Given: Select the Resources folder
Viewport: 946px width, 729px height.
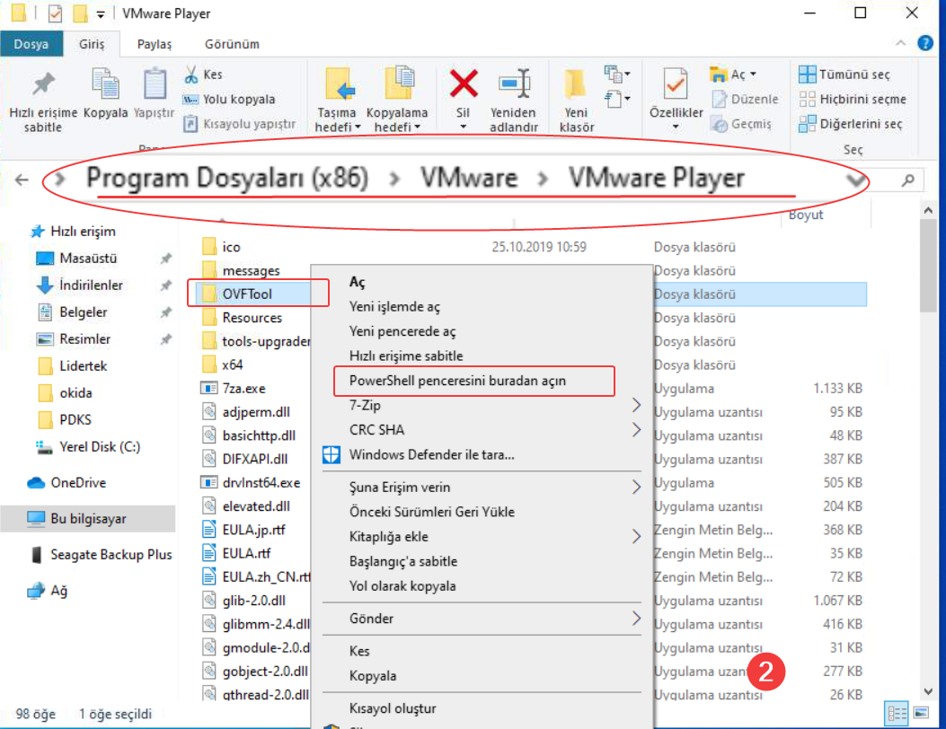Looking at the screenshot, I should (x=243, y=317).
